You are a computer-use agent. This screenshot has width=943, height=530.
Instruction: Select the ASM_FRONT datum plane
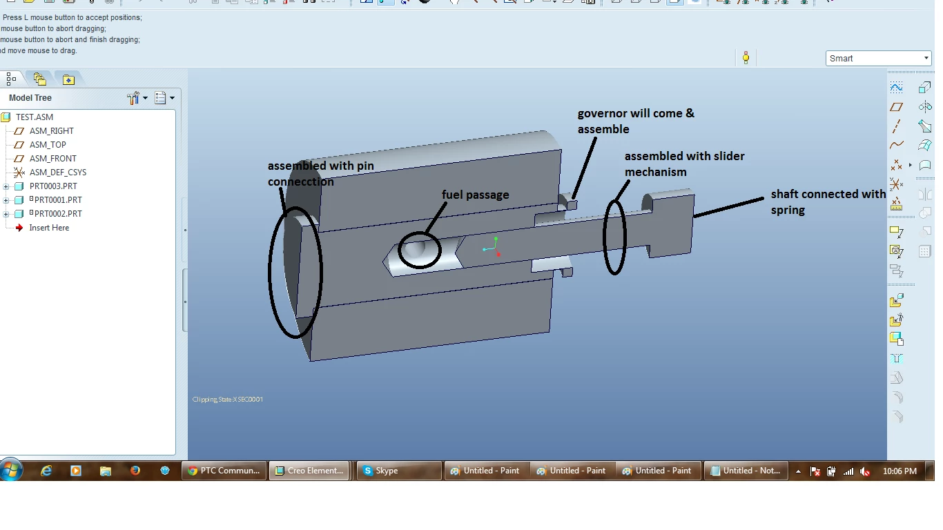[x=52, y=159]
